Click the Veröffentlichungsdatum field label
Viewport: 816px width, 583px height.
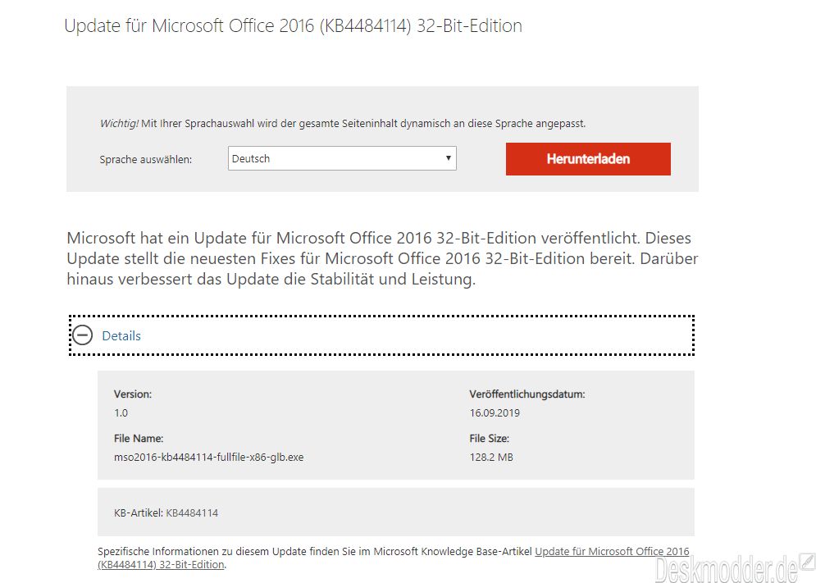527,394
